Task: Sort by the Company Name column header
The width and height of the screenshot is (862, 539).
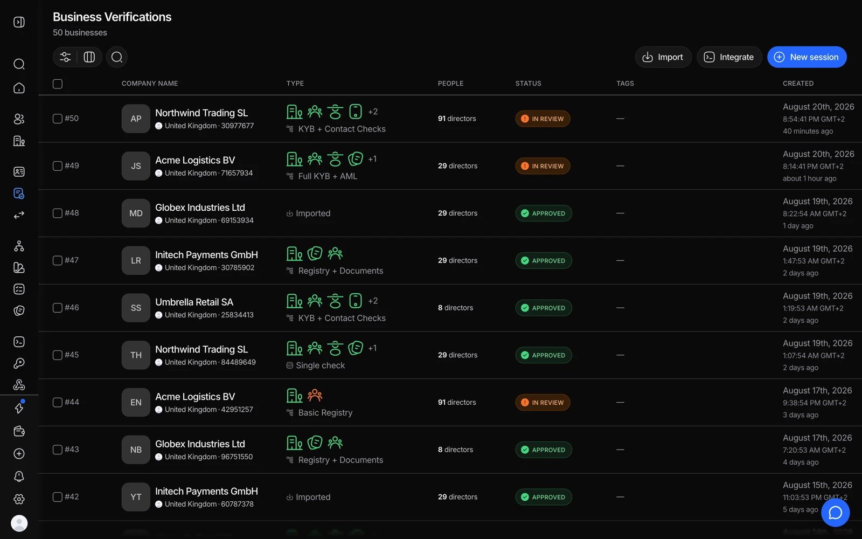Action: click(150, 84)
